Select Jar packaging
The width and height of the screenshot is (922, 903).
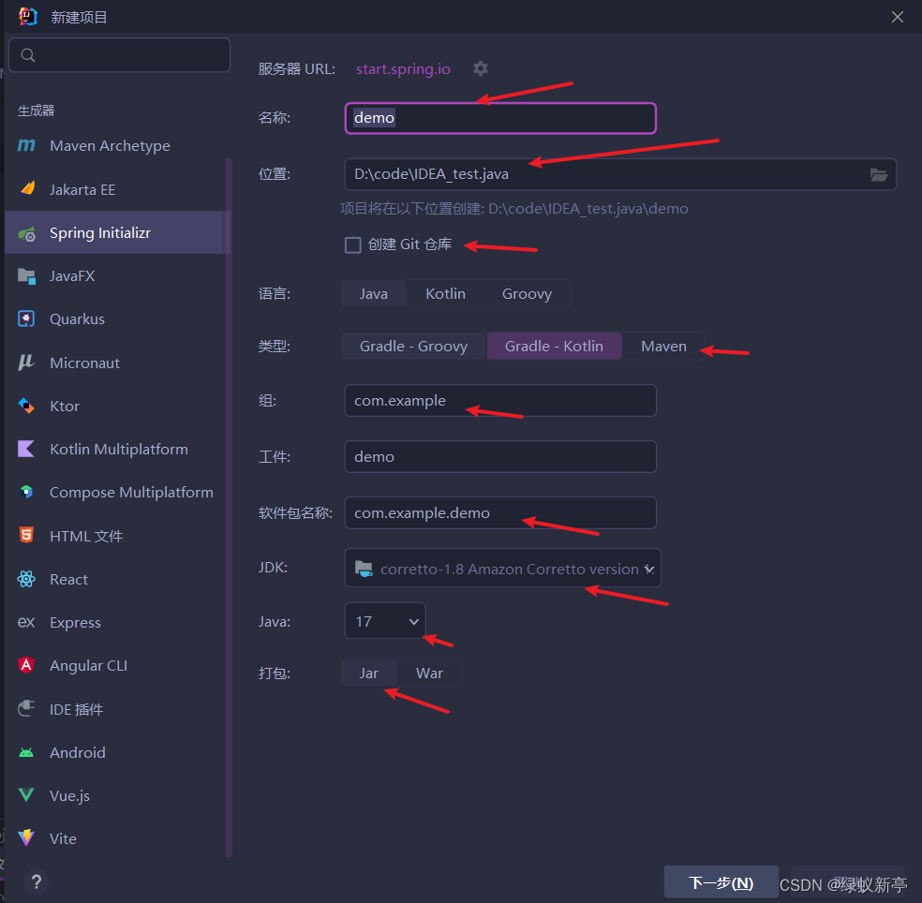[368, 674]
